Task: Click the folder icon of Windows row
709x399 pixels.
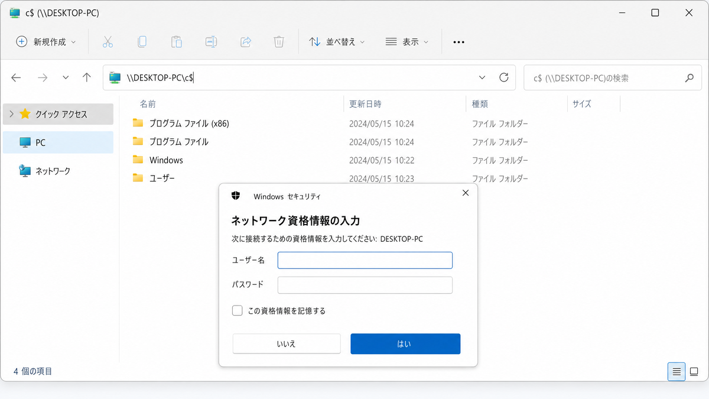Action: [138, 160]
